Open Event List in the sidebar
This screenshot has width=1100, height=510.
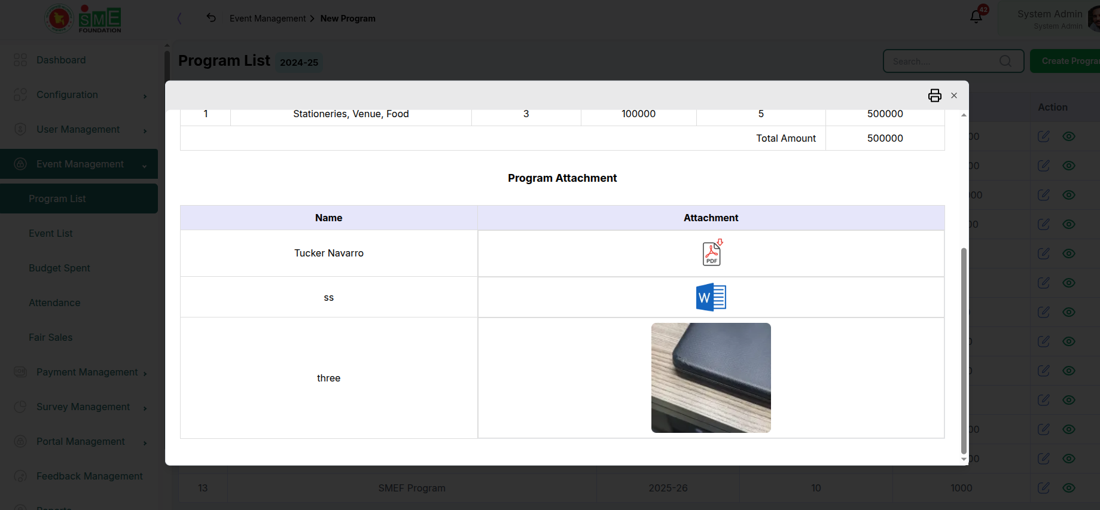click(50, 233)
